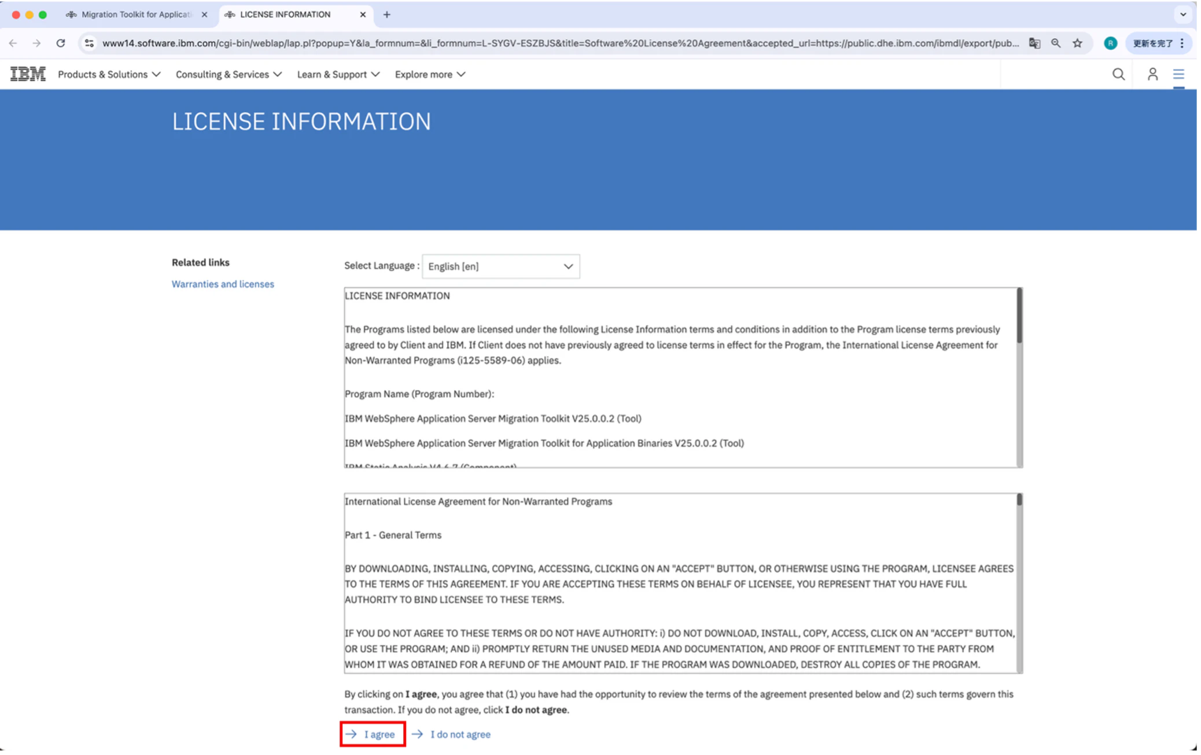Open the IBM user account icon
The image size is (1201, 755).
(x=1152, y=74)
